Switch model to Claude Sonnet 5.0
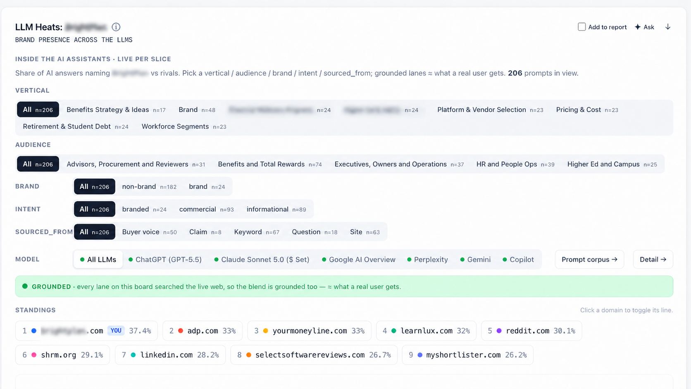Screen dimensions: 691x389 tap(262, 260)
